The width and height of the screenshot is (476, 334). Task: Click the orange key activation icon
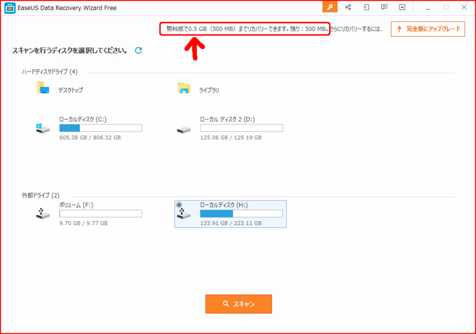click(330, 7)
